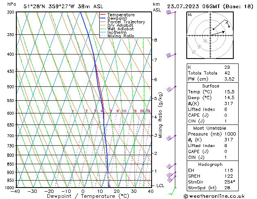Click the green surface wind barb
Screen dimensions: 257x199
pyautogui.click(x=172, y=191)
